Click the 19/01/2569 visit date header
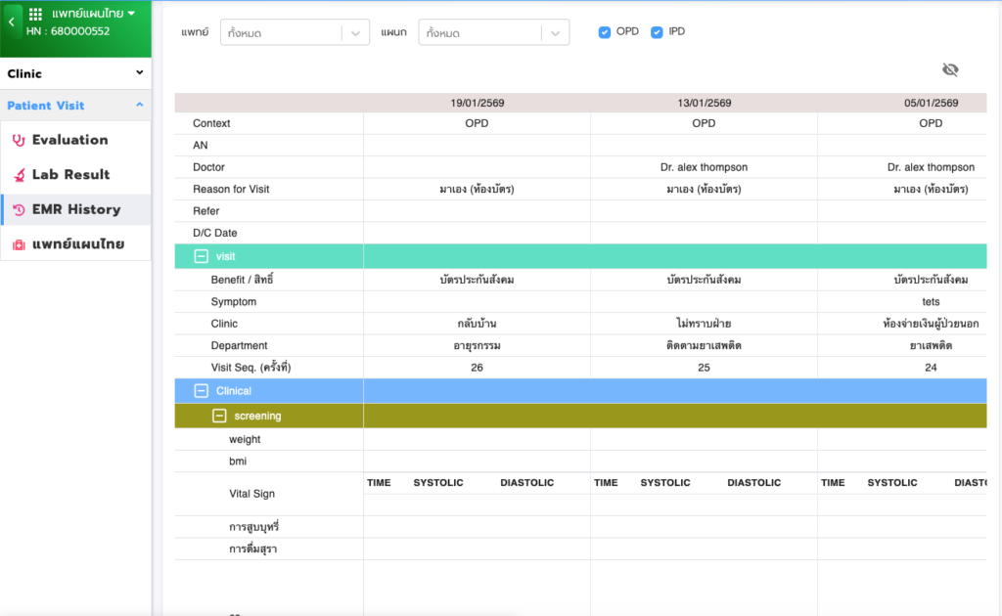This screenshot has width=1002, height=616. click(x=477, y=103)
